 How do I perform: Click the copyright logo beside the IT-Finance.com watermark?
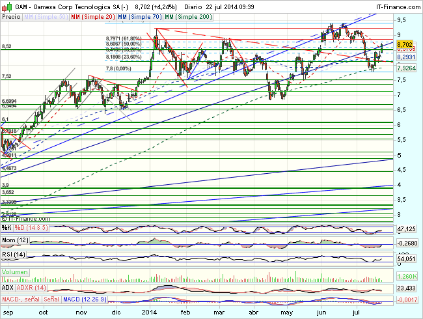coord(5,221)
